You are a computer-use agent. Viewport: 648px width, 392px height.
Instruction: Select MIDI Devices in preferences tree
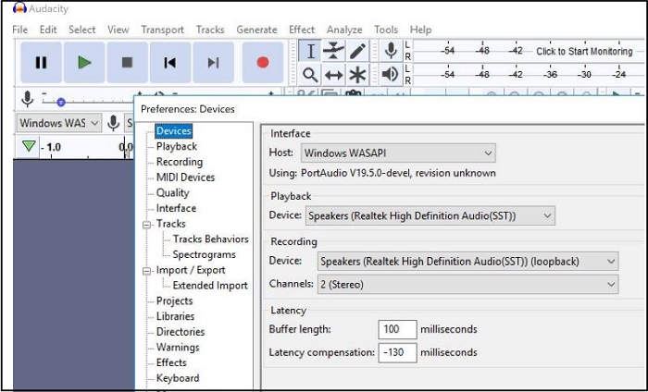coord(185,178)
